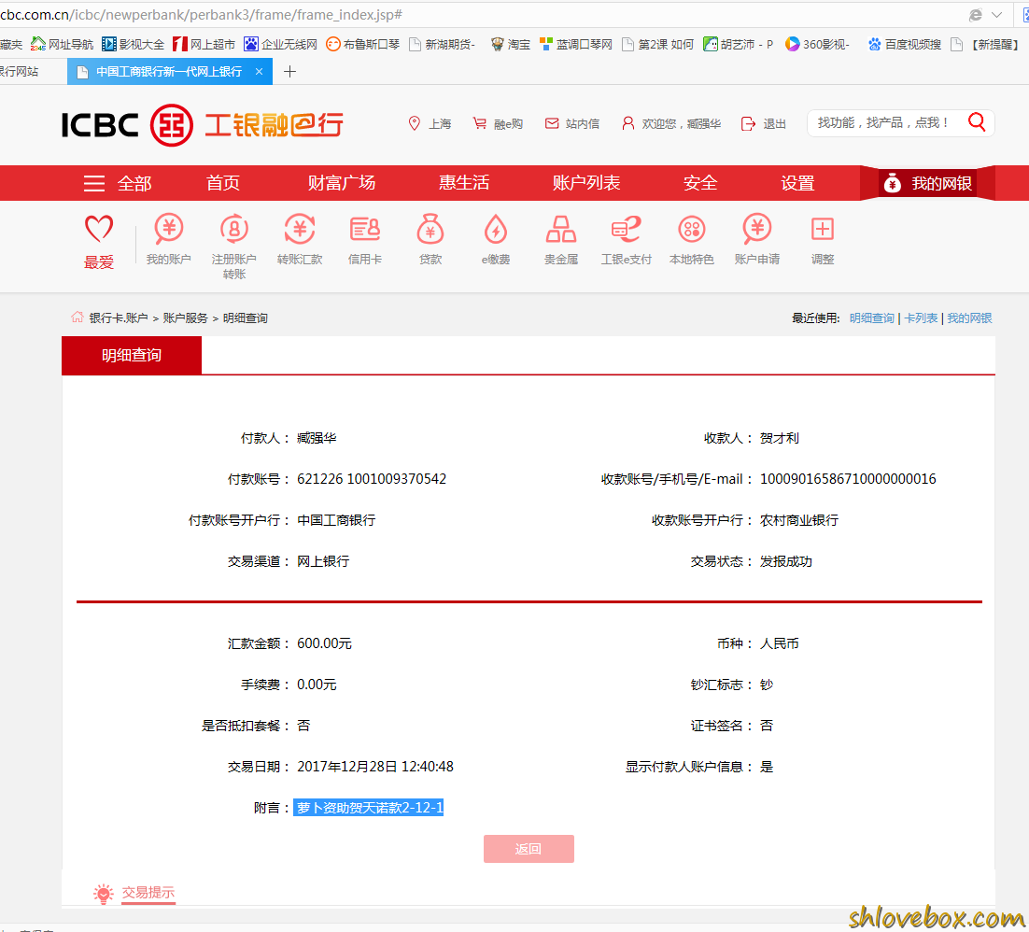The image size is (1029, 932).
Task: Click payer account 621226 1001009370542
Action: [x=372, y=479]
